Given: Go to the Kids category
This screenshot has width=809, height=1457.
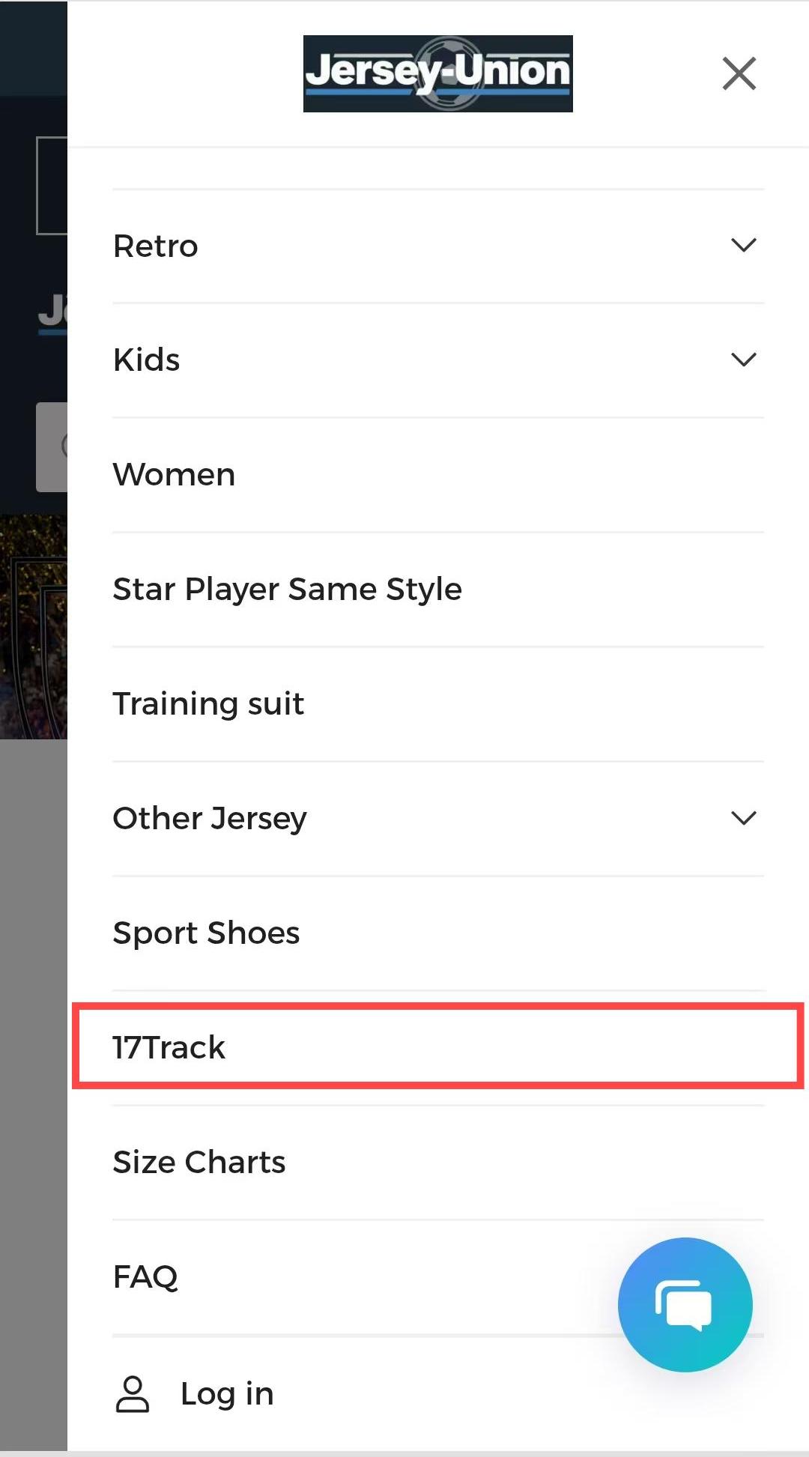Looking at the screenshot, I should [147, 360].
